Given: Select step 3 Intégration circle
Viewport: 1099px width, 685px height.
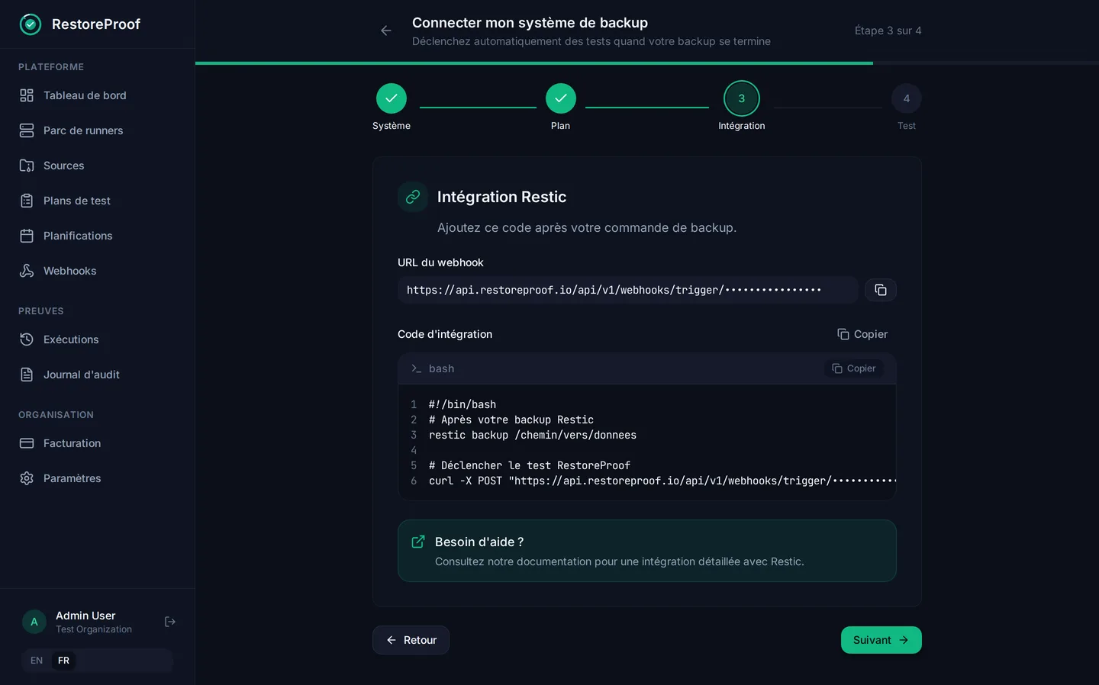Looking at the screenshot, I should pyautogui.click(x=742, y=98).
